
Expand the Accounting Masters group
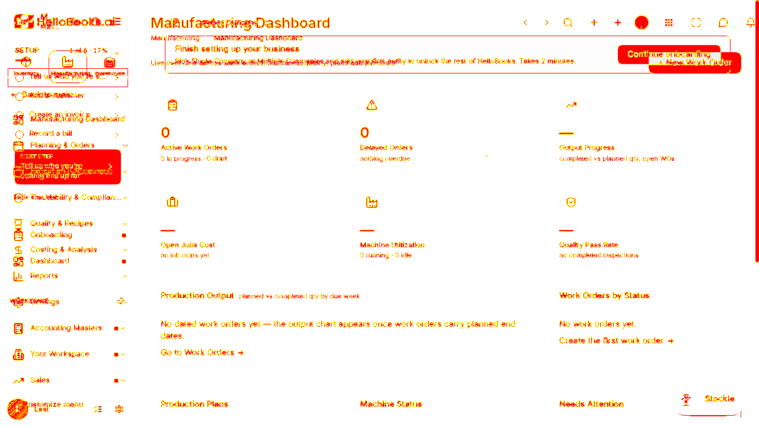[x=70, y=328]
